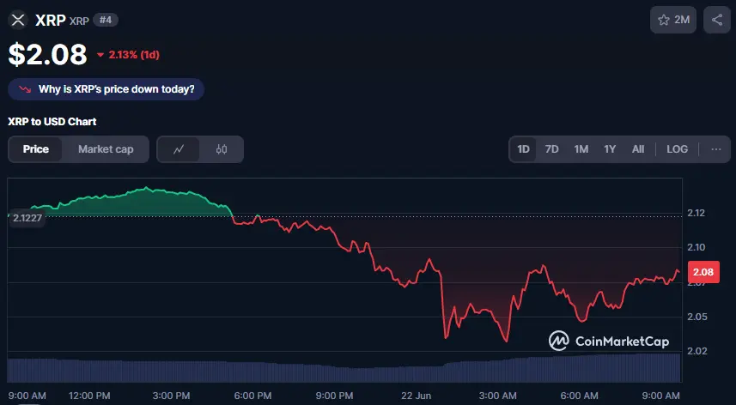
Task: Click the 22 Jun date axis label
Action: point(416,396)
